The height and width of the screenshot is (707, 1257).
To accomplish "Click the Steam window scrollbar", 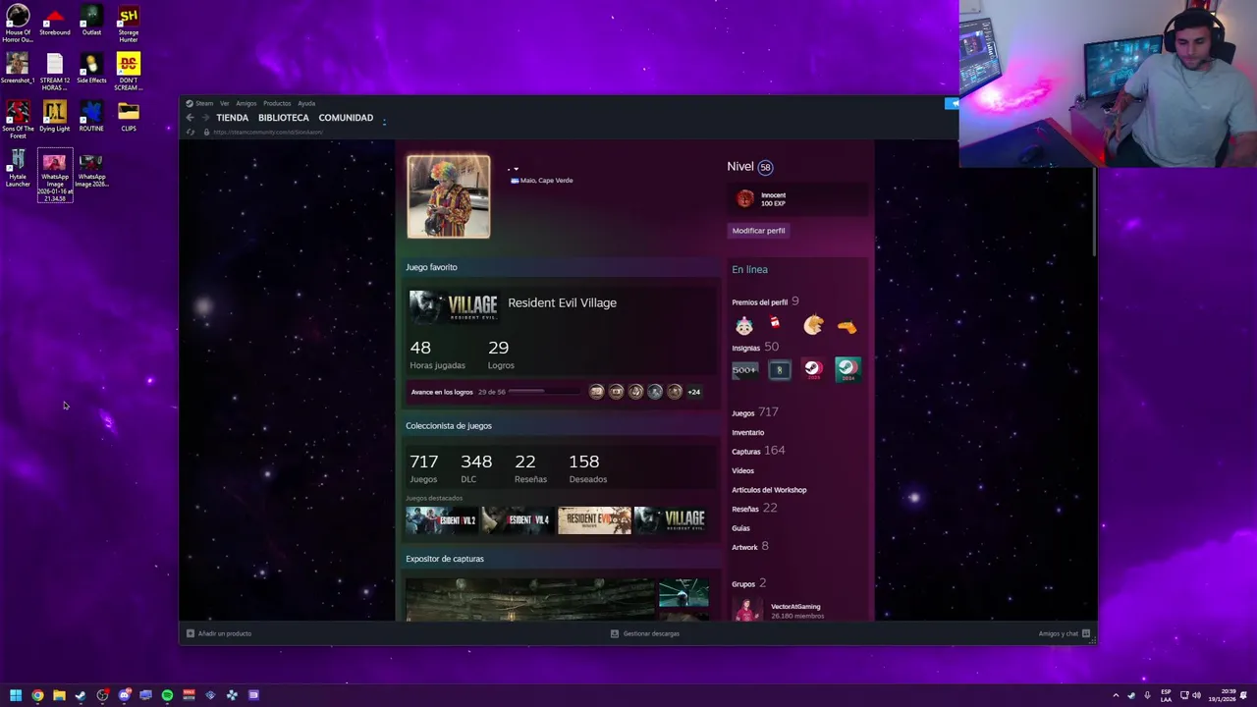I will click(1093, 211).
